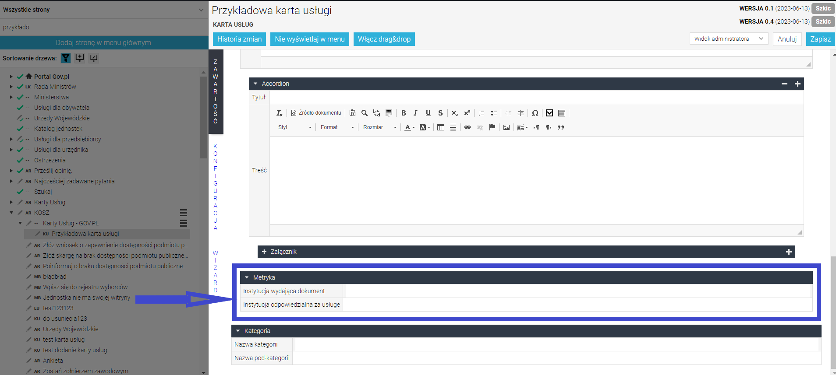
Task: Click the Accordion Tytuł input field
Action: 536,97
